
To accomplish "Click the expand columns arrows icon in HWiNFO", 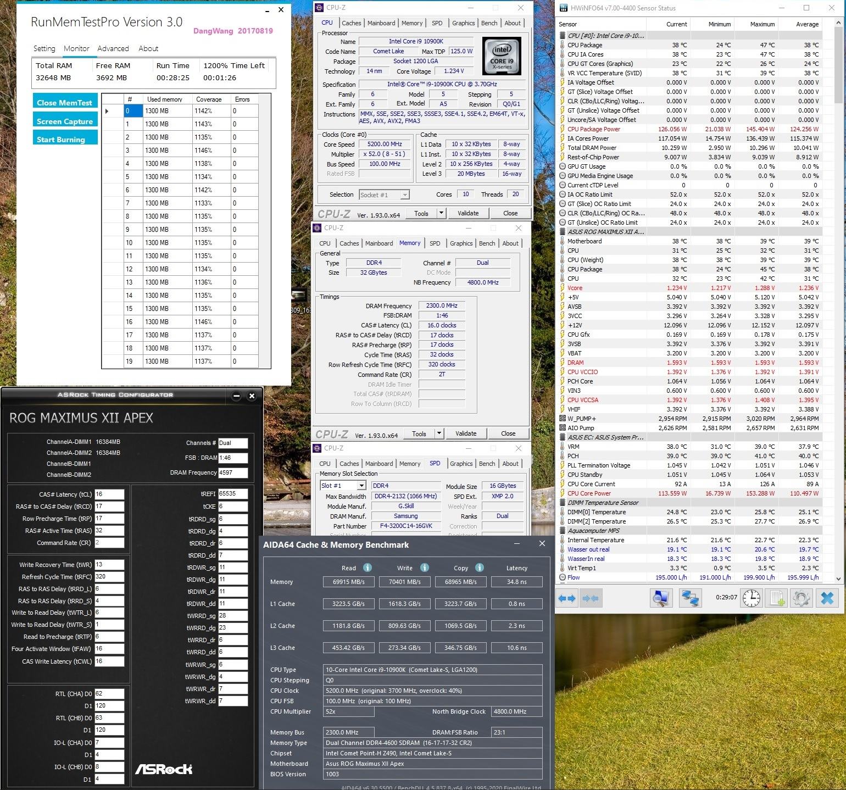I will 566,598.
